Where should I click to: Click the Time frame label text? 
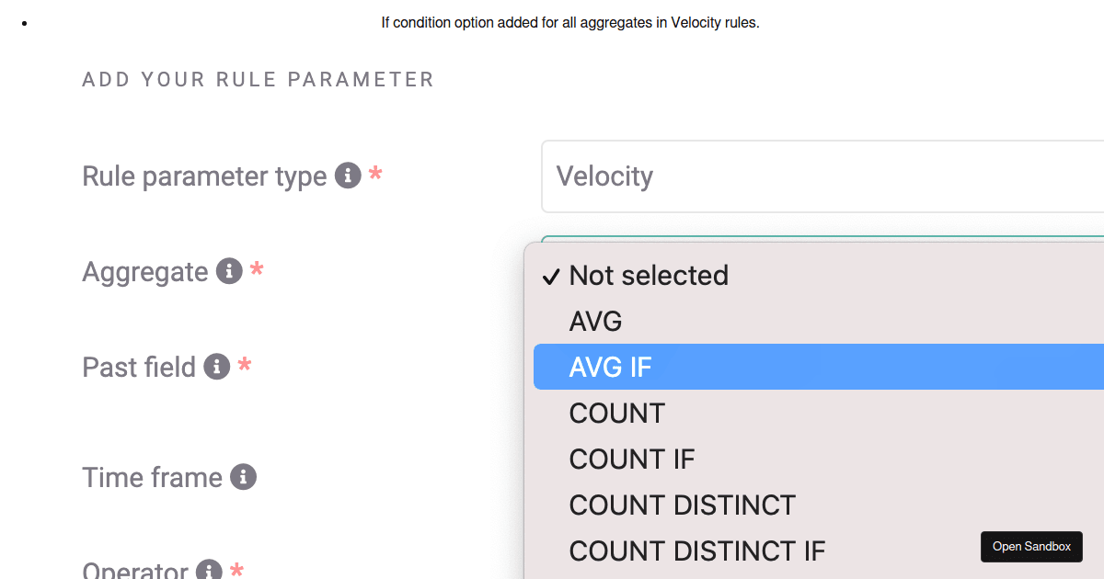(x=152, y=477)
